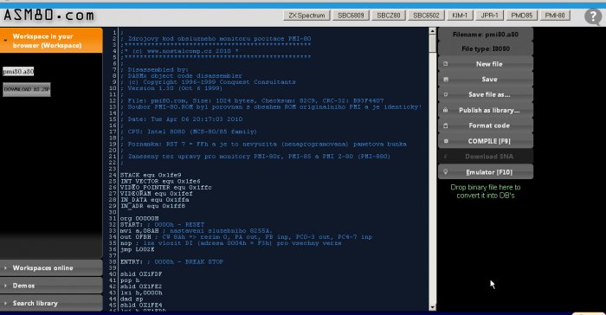
Task: Click code line 'IN_DATA equ 0x1ffa'
Action: click(155, 200)
